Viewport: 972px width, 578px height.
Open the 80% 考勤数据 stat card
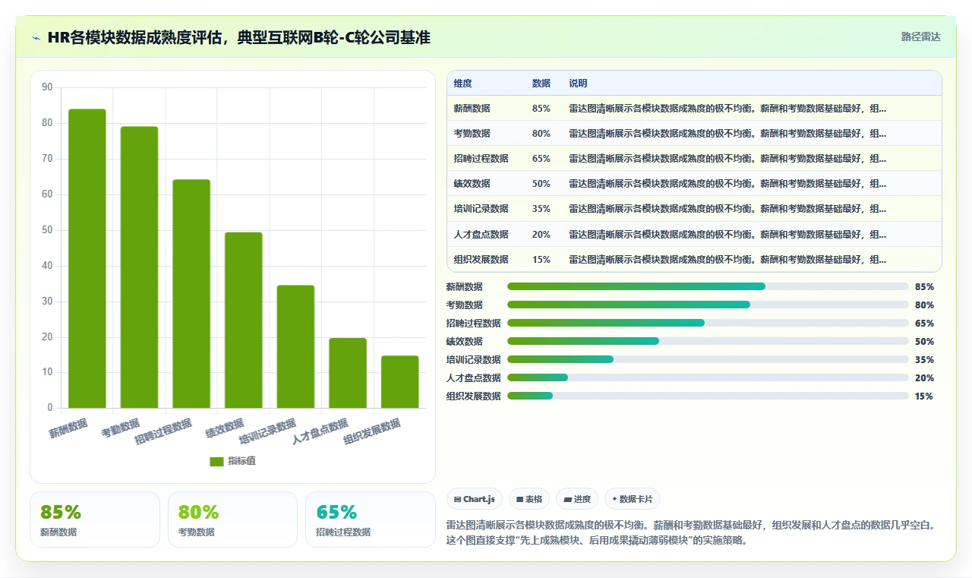[x=232, y=520]
